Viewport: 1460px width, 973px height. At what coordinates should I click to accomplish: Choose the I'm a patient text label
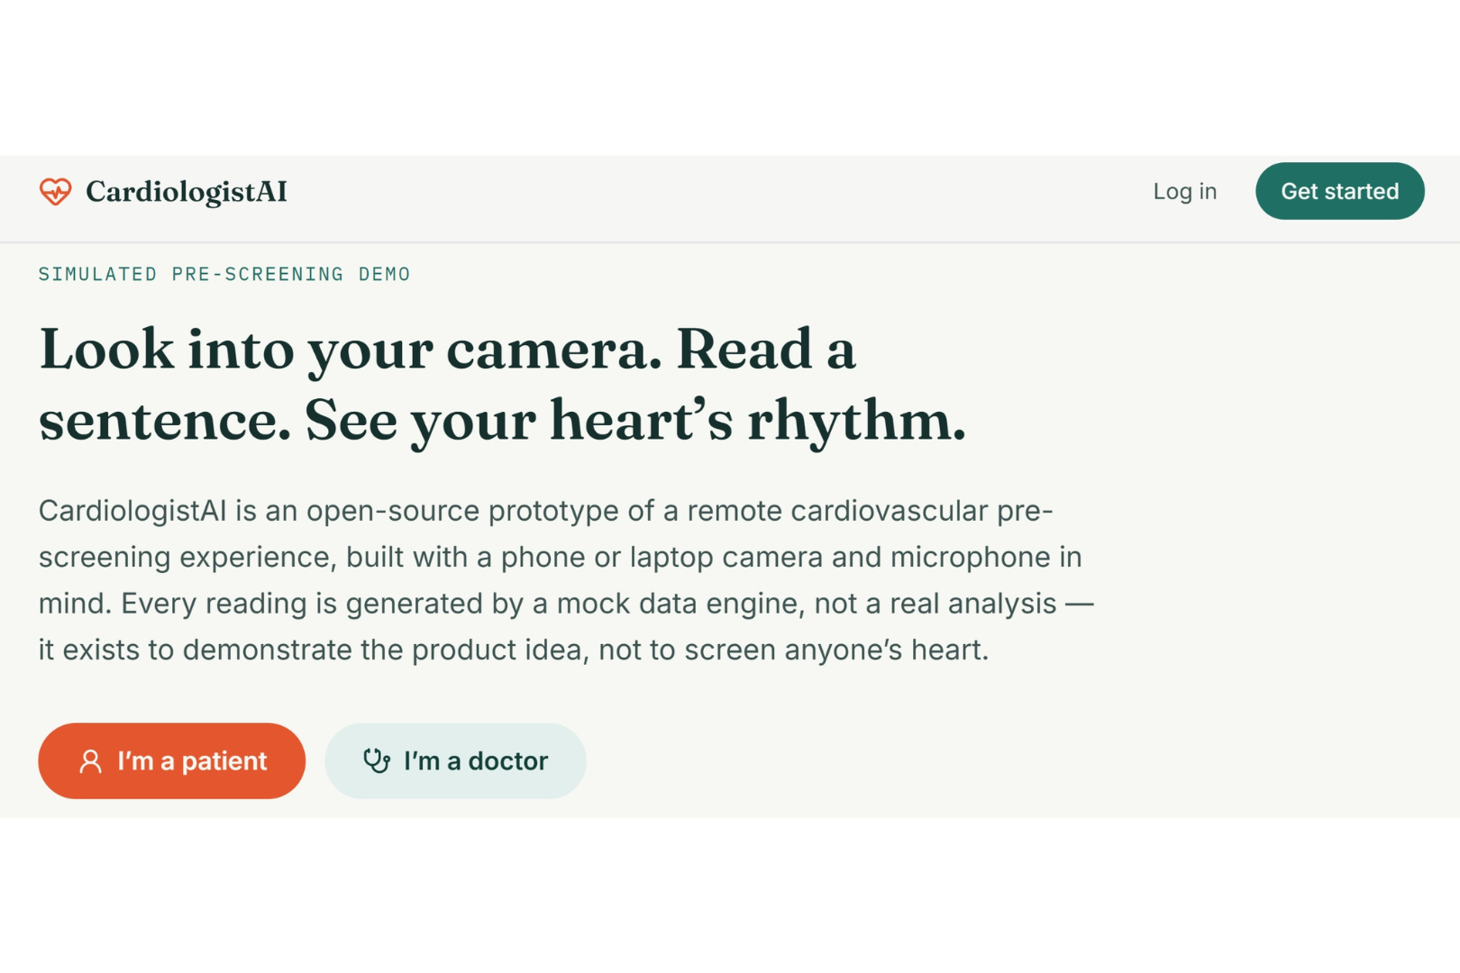[192, 761]
